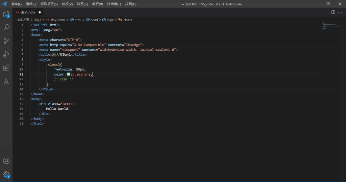
Task: Click the iT鐵人賽 breadcrumb
Action: click(x=23, y=20)
